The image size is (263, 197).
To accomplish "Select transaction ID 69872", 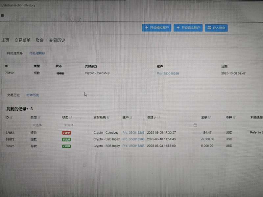I will [x=10, y=139].
